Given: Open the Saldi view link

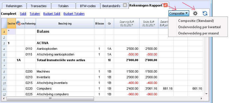Looking at the screenshot, I should [23, 14].
